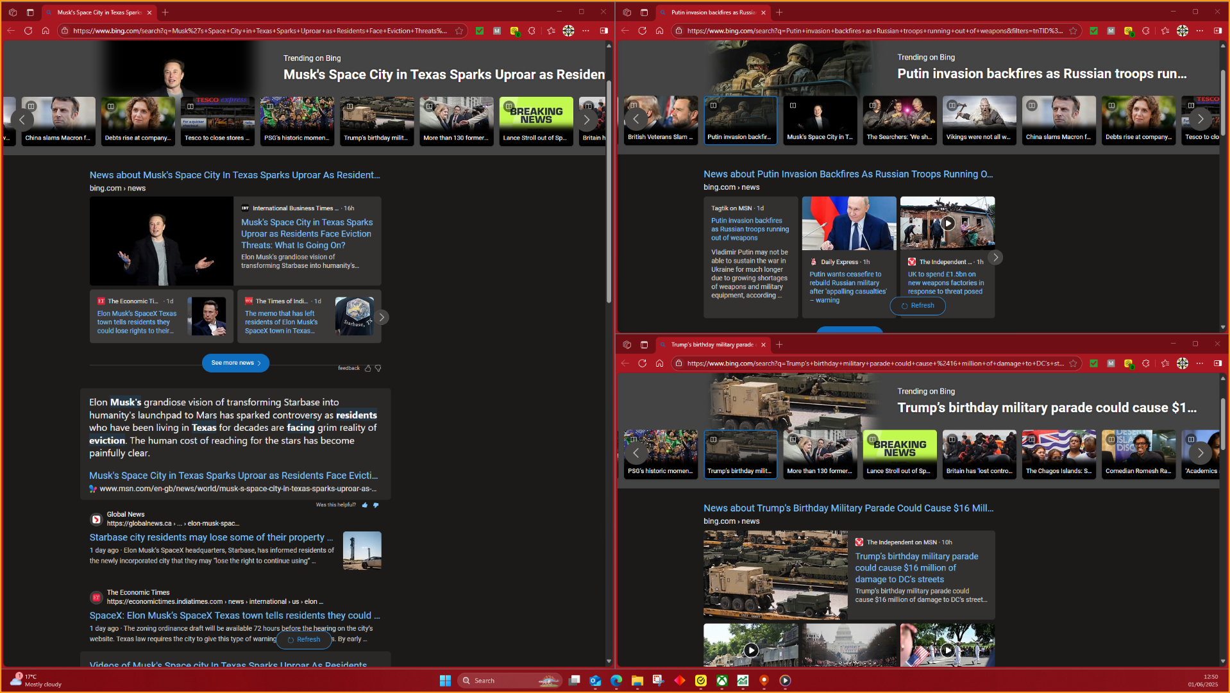Open Workspaces icon in the Putin window

[627, 12]
